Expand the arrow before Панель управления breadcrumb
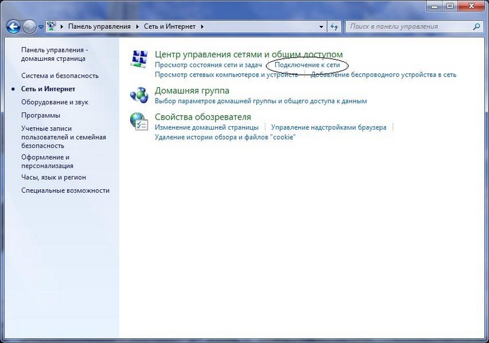 click(62, 27)
